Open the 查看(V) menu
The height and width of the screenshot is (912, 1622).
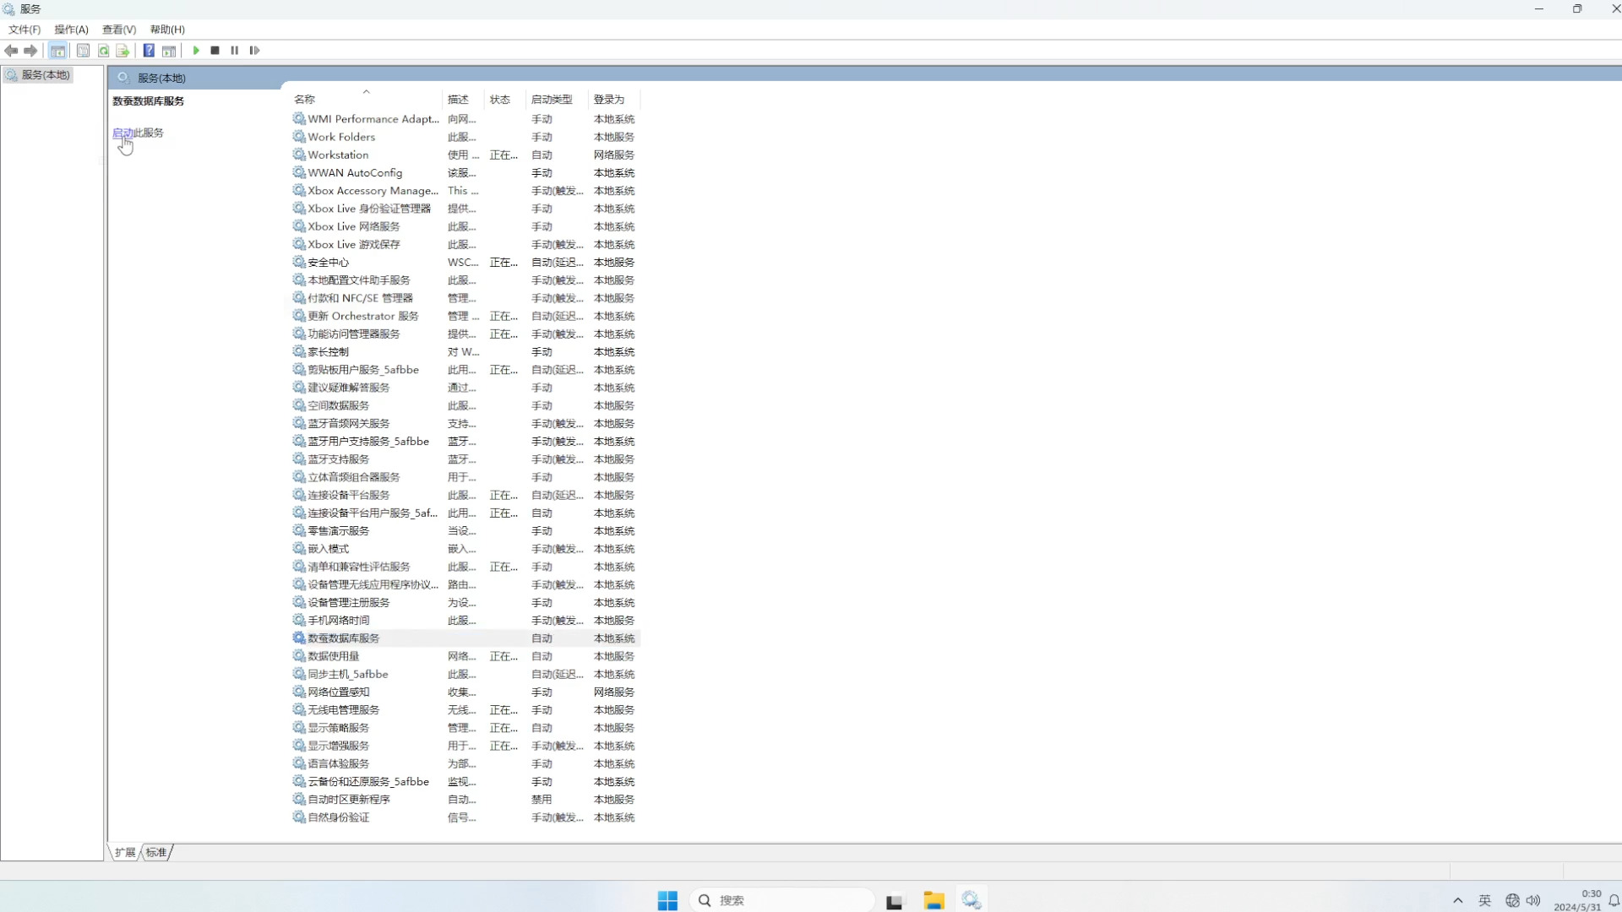click(x=119, y=30)
